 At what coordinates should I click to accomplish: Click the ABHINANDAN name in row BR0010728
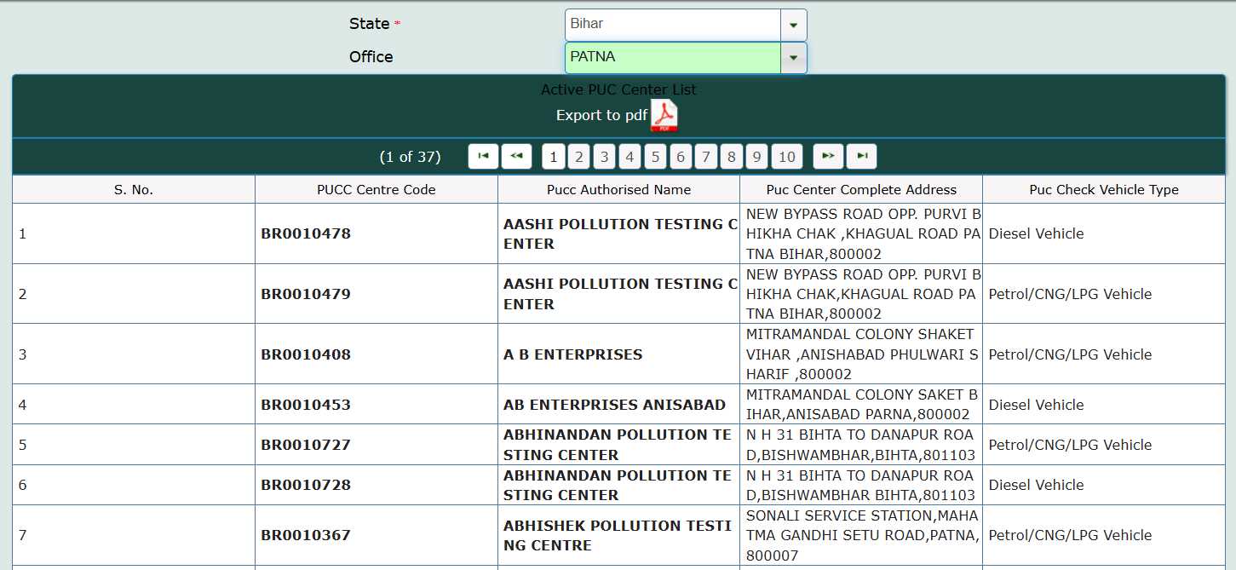point(619,485)
